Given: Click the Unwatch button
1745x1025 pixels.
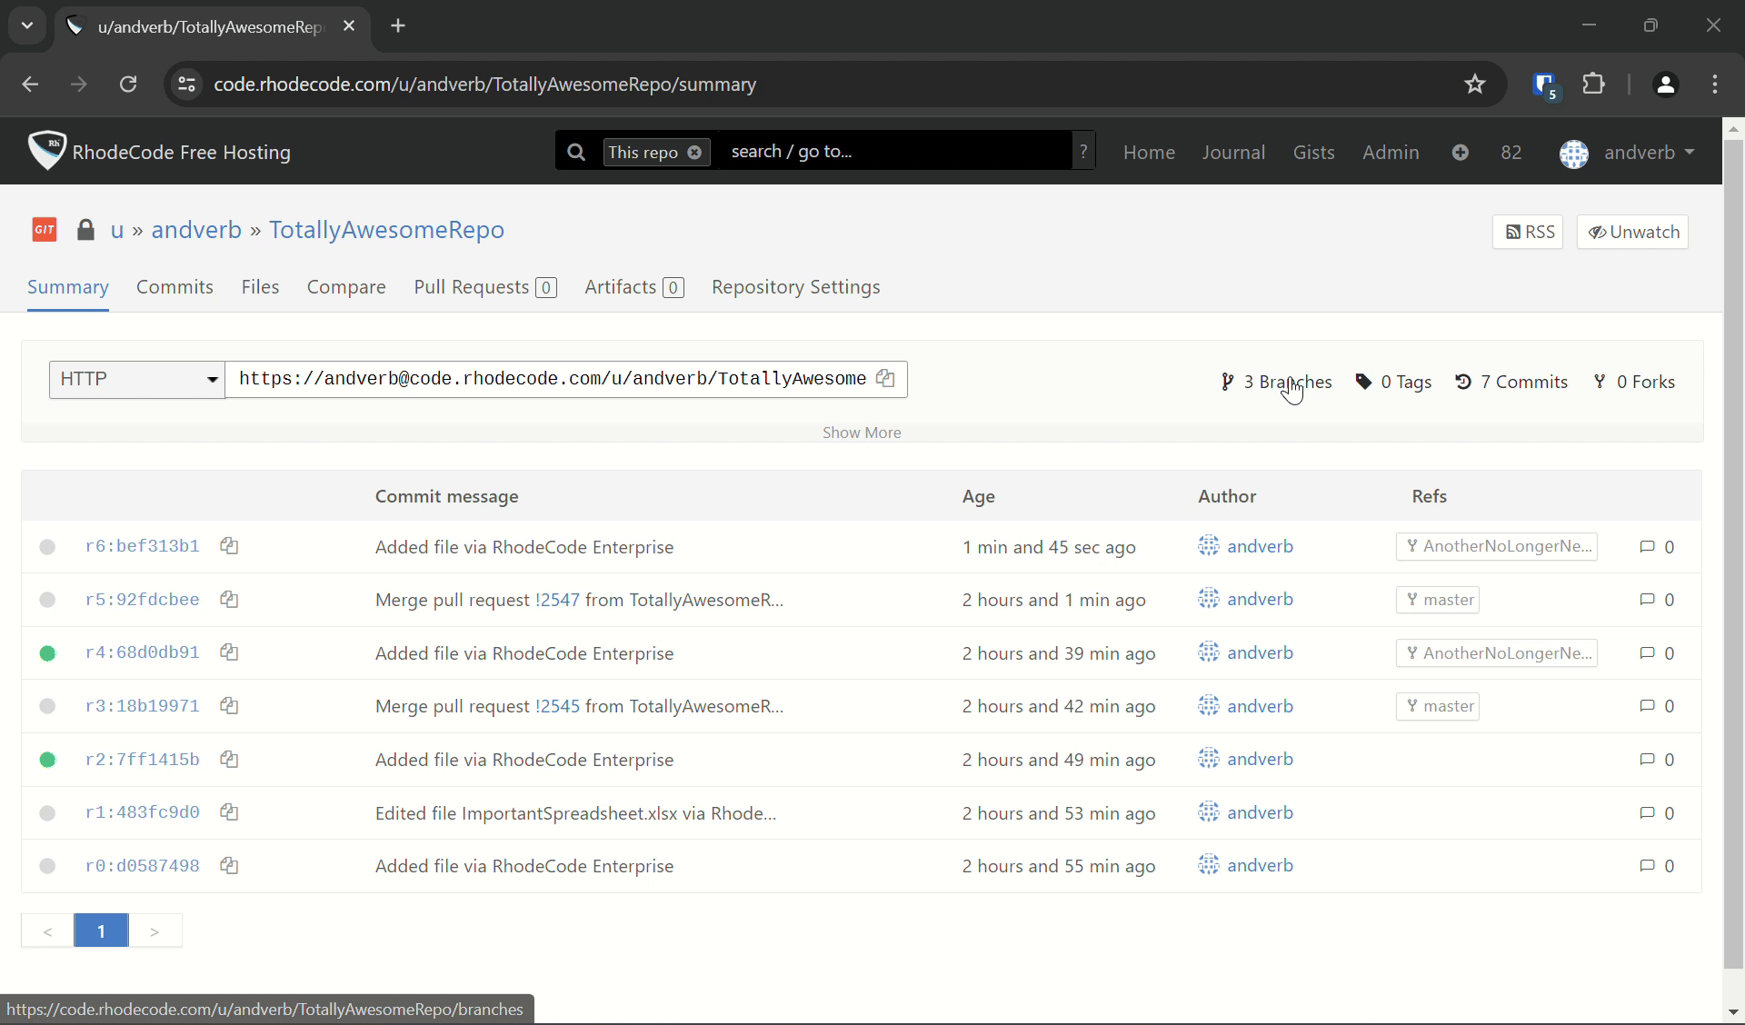Looking at the screenshot, I should coord(1633,232).
